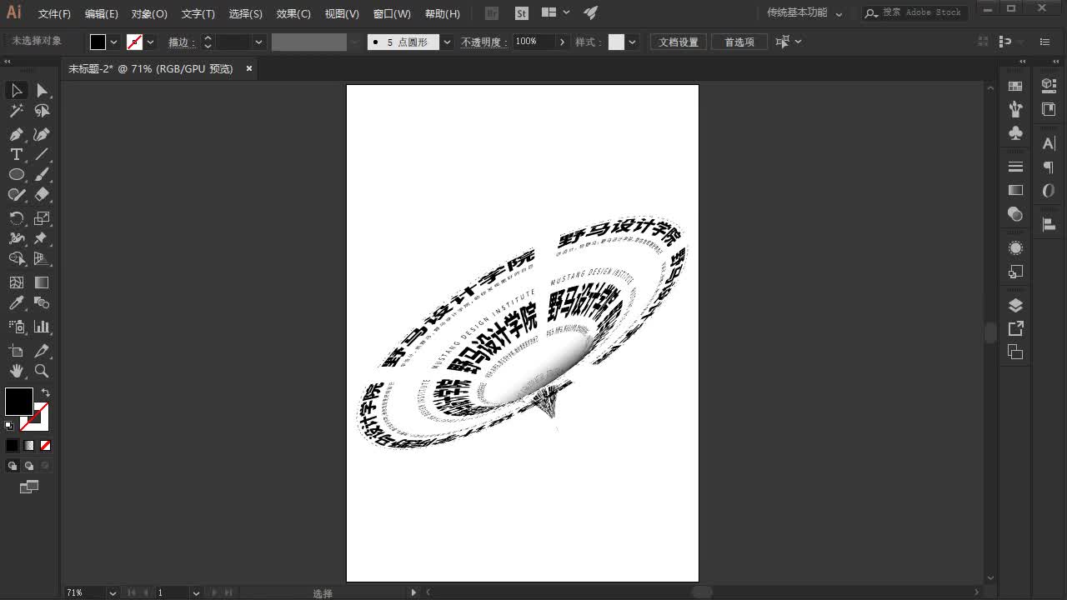Open 效果(C) menu
1067x600 pixels.
[x=293, y=14]
